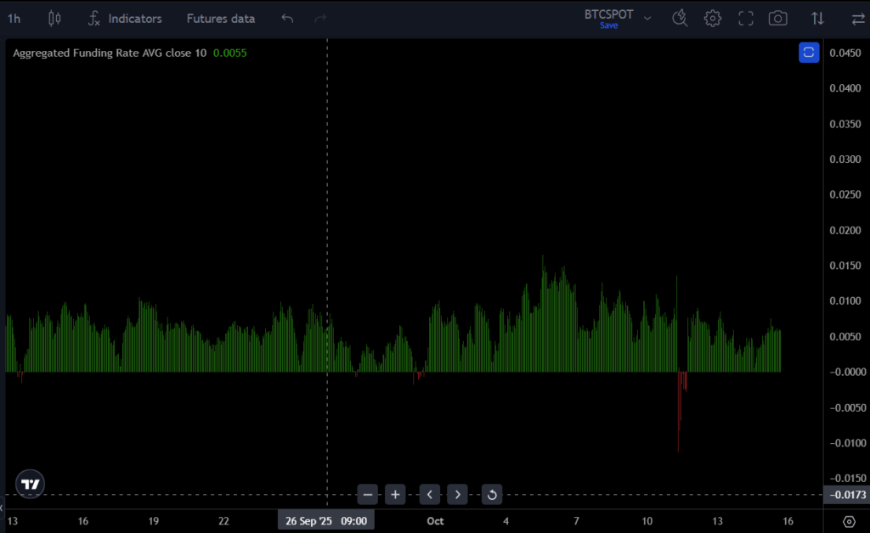870x533 pixels.
Task: Open the Indicators panel
Action: [125, 18]
